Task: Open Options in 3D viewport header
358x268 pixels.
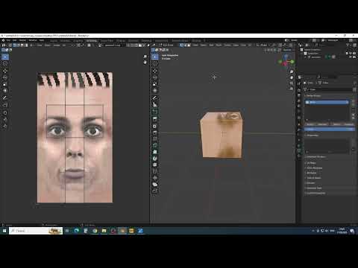Action: tap(288, 50)
